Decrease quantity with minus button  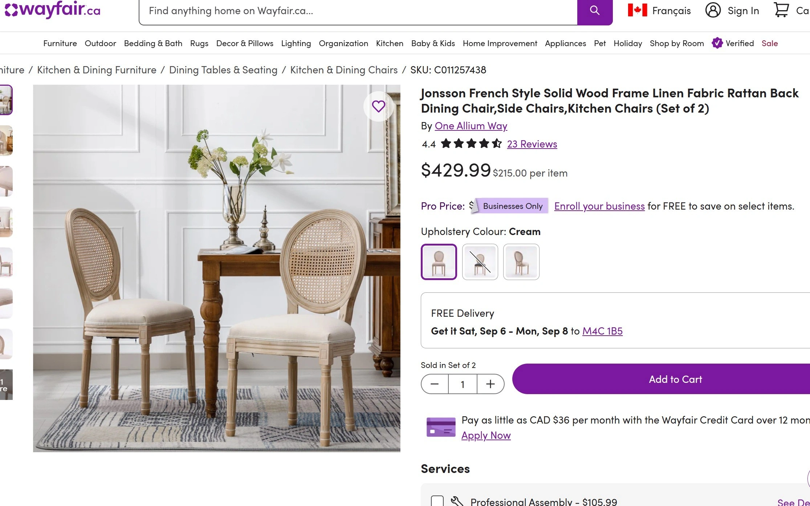point(435,384)
